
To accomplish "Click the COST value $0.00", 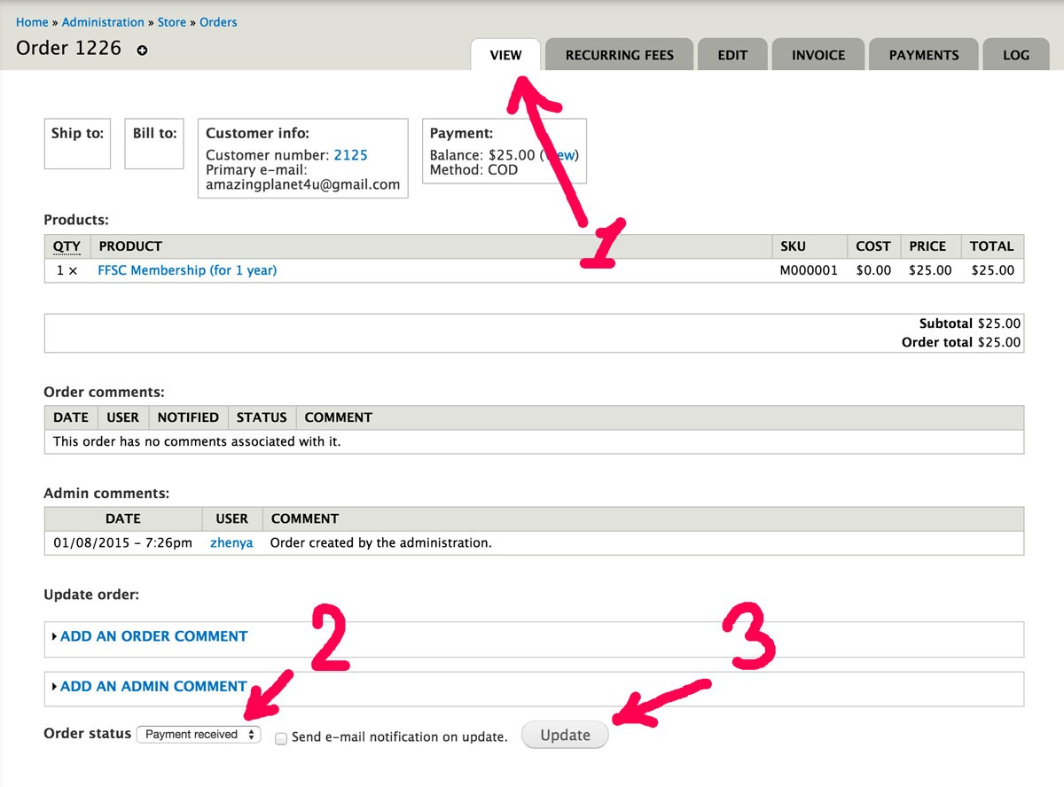I will [873, 270].
